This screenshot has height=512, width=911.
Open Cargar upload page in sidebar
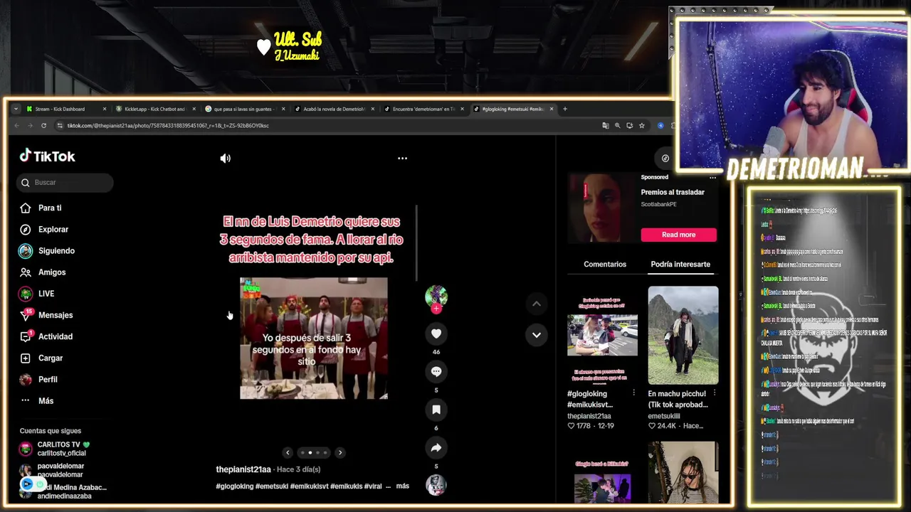41,358
